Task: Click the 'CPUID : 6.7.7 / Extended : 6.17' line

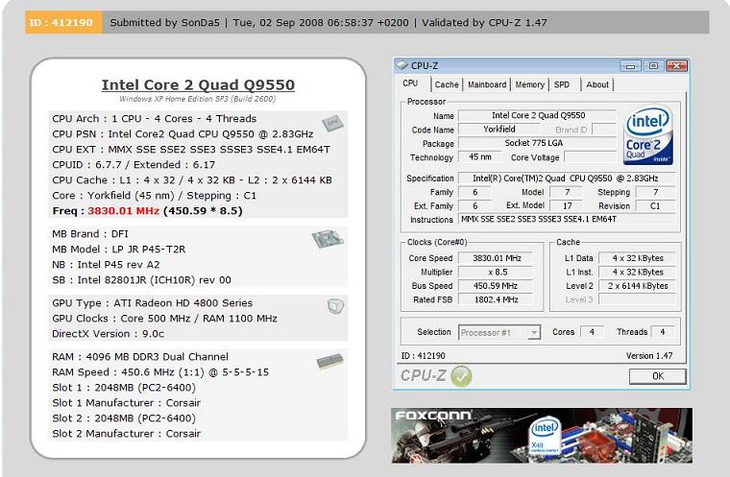Action: [x=134, y=165]
